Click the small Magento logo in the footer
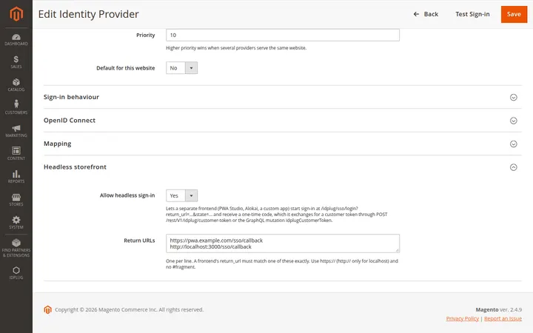The image size is (533, 333). pos(47,309)
